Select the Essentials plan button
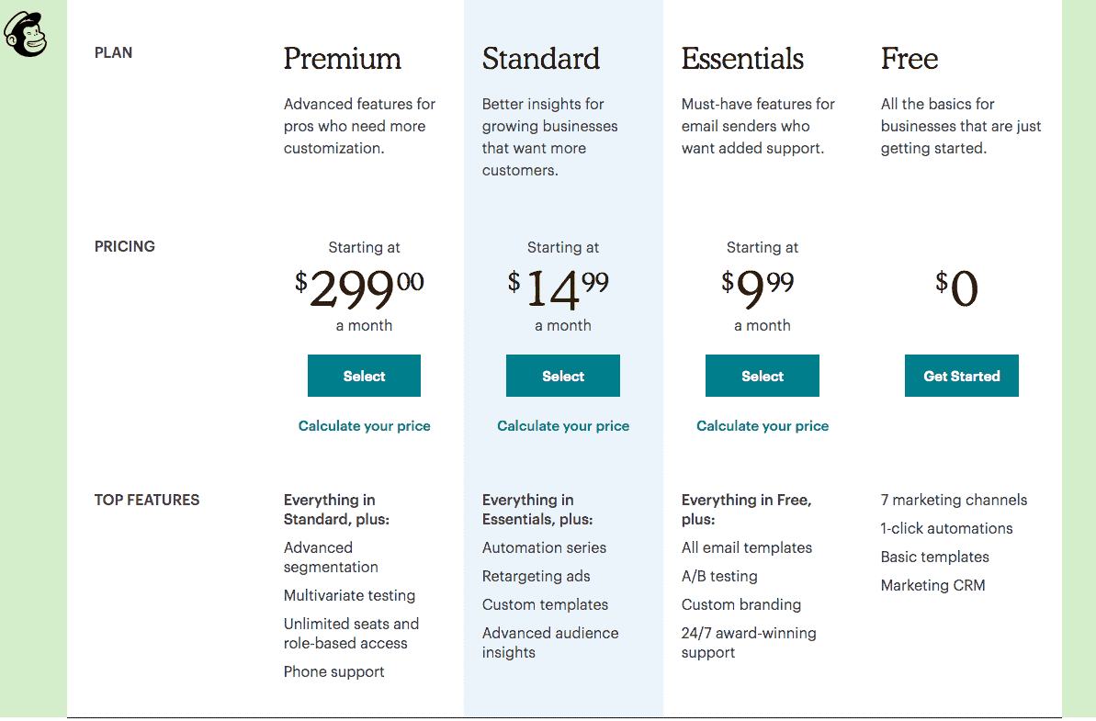1096x721 pixels. [762, 376]
